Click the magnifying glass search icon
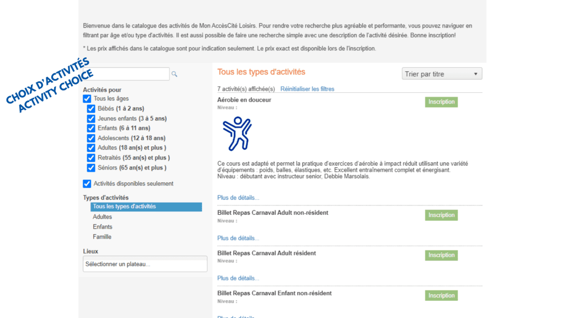This screenshot has height=318, width=565. click(x=174, y=74)
